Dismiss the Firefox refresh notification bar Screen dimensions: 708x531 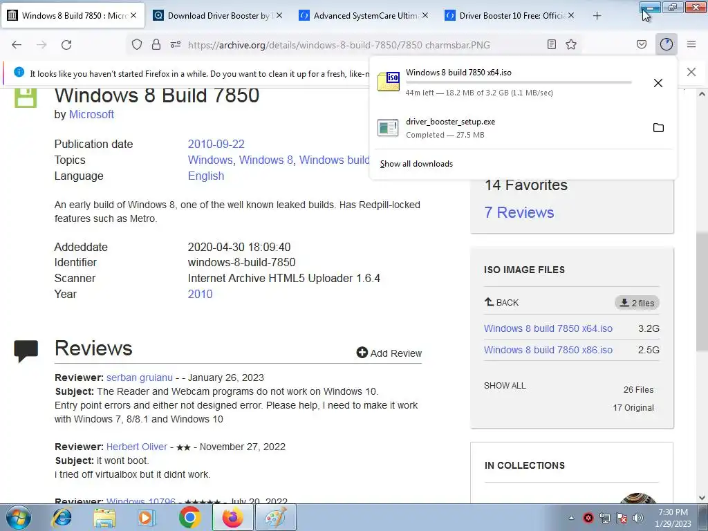tap(691, 72)
